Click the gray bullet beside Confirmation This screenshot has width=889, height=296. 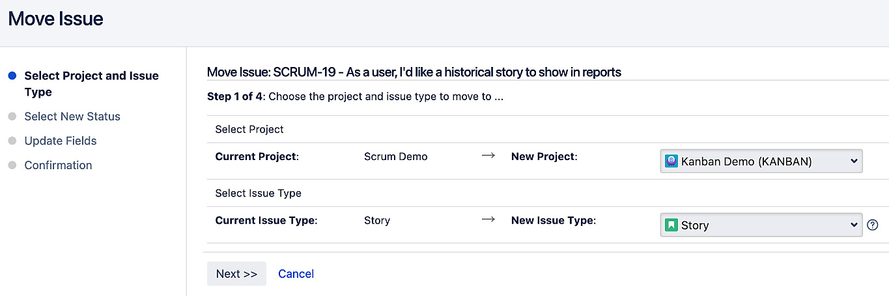click(12, 165)
